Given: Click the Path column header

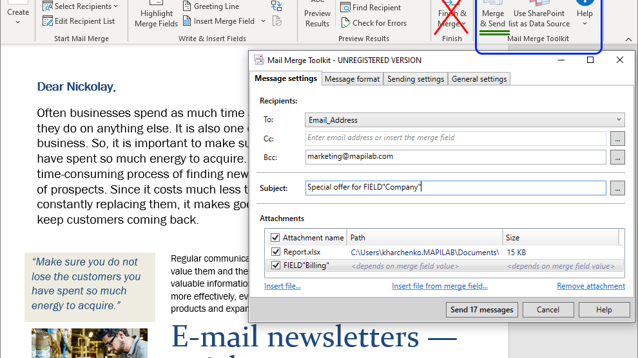Looking at the screenshot, I should [425, 237].
